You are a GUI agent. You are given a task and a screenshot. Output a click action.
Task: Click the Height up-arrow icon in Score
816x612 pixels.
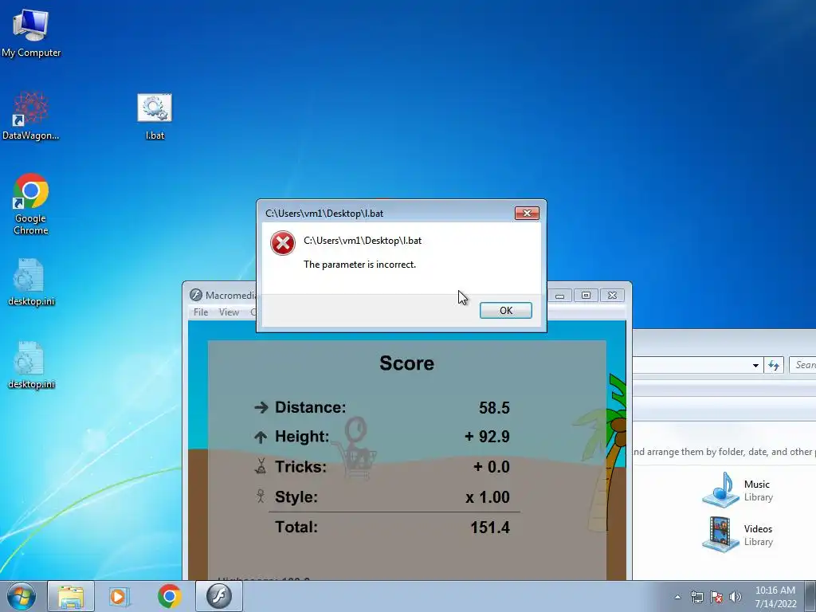click(261, 437)
